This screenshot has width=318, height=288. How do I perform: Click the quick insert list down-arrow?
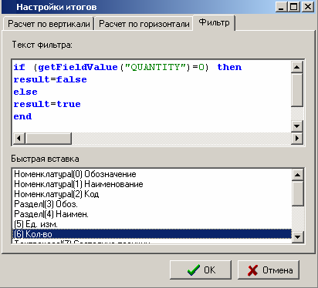298,236
